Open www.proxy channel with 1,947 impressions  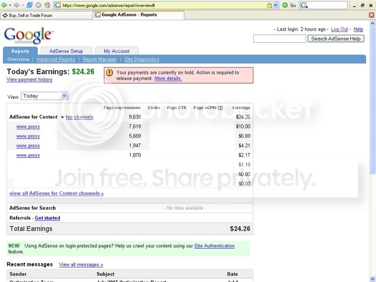click(28, 146)
